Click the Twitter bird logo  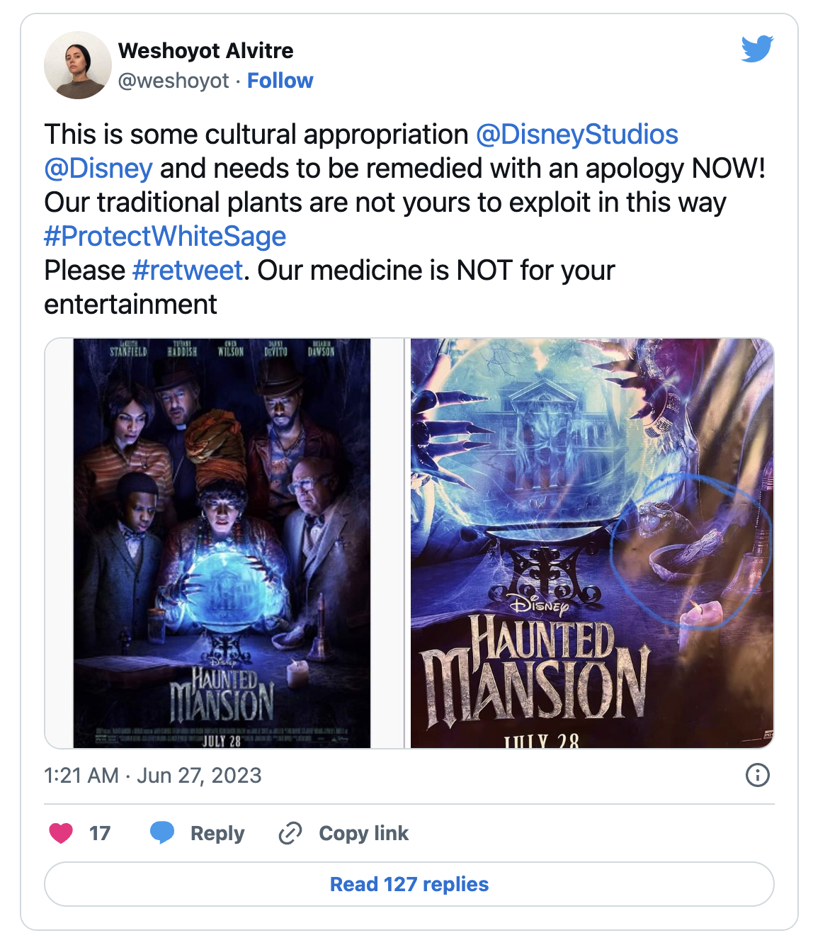pos(757,49)
